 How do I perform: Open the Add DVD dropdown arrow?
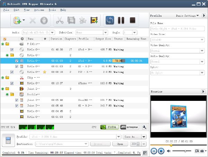[24, 20]
